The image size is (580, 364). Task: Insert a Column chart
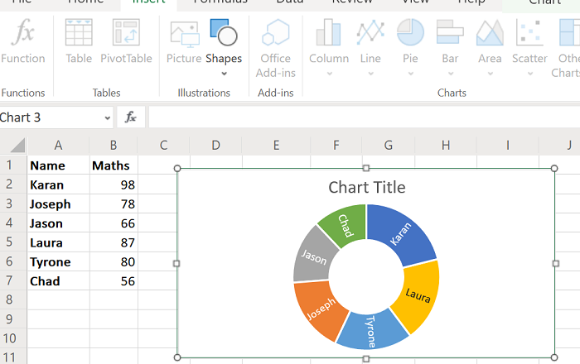(329, 46)
